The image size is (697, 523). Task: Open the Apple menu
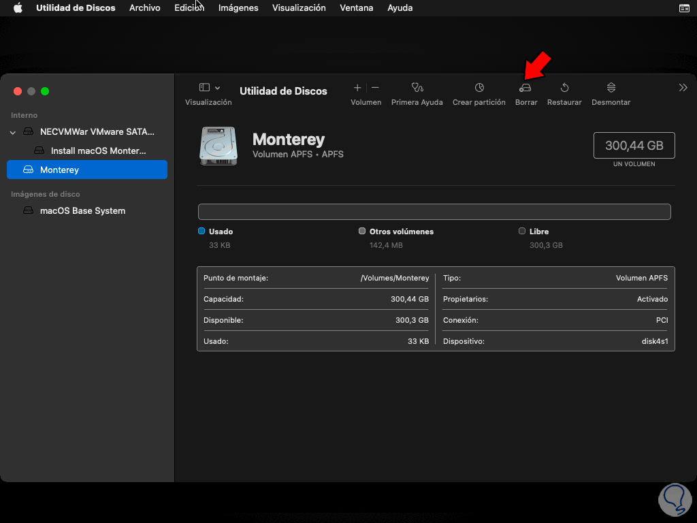coord(18,8)
